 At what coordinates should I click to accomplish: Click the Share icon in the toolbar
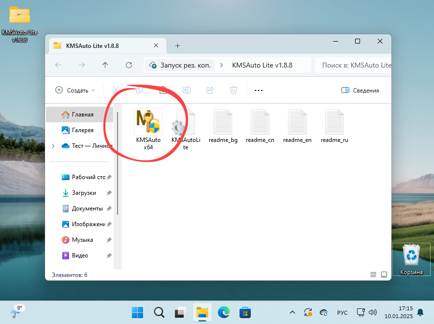point(210,90)
